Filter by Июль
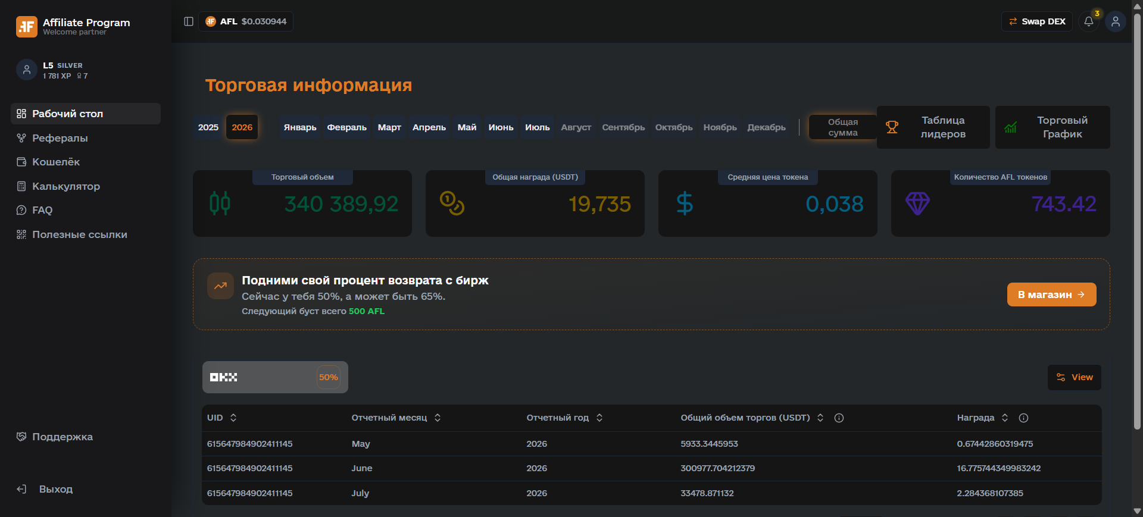This screenshot has width=1143, height=517. pos(538,127)
